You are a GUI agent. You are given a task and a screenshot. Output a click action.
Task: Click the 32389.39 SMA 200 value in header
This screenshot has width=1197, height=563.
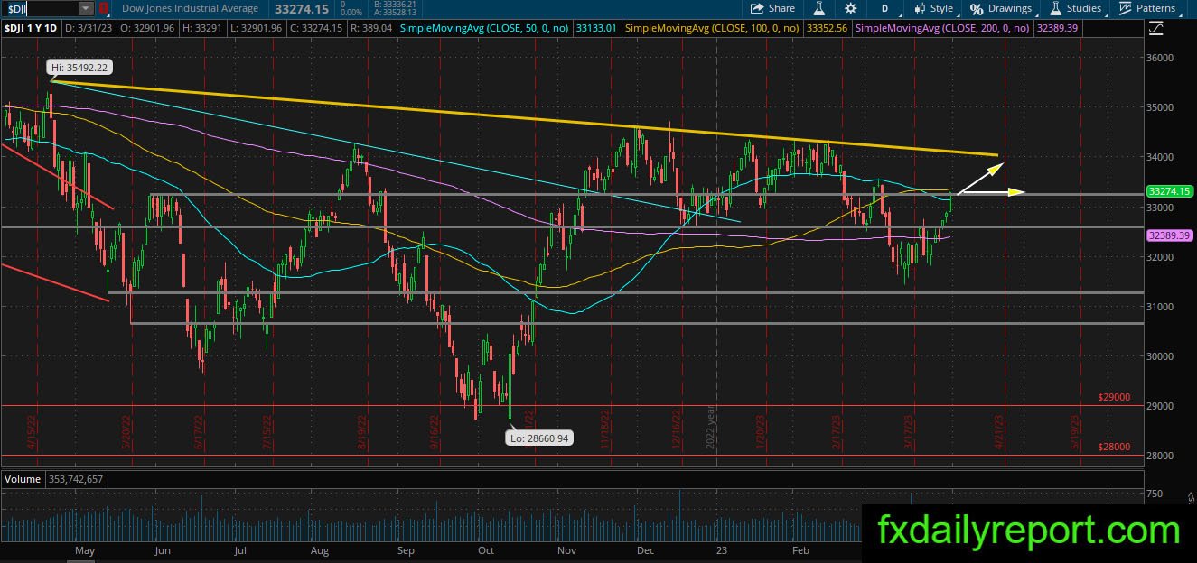pyautogui.click(x=1057, y=29)
